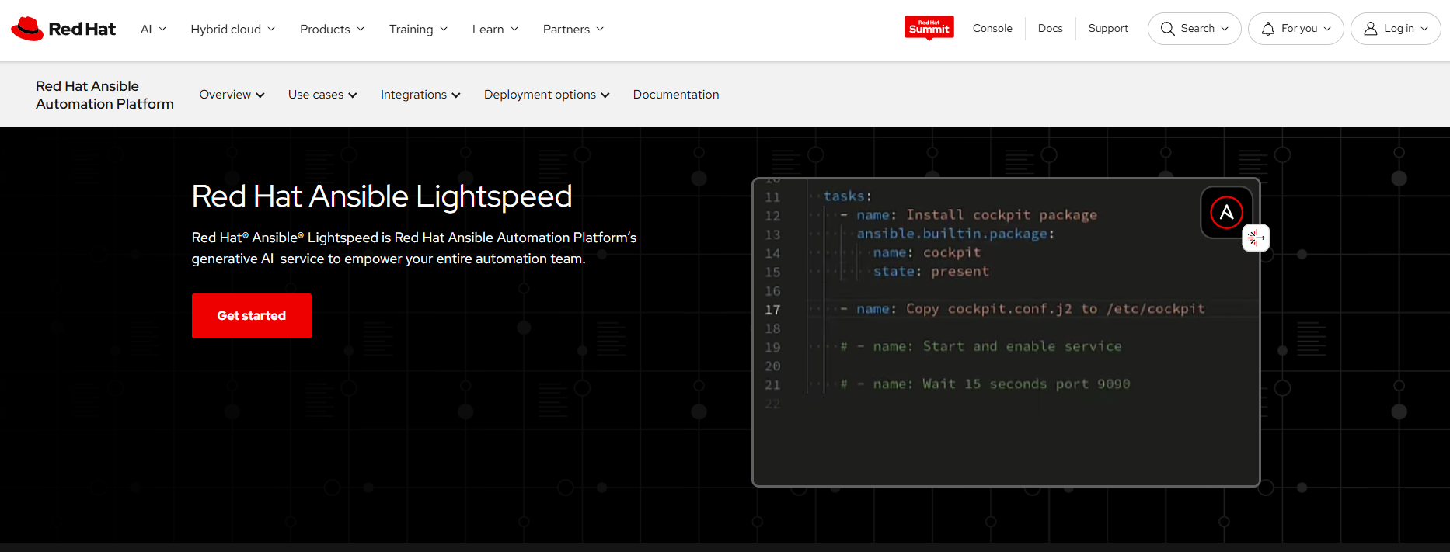
Task: Open the Log in menu
Action: [1396, 29]
